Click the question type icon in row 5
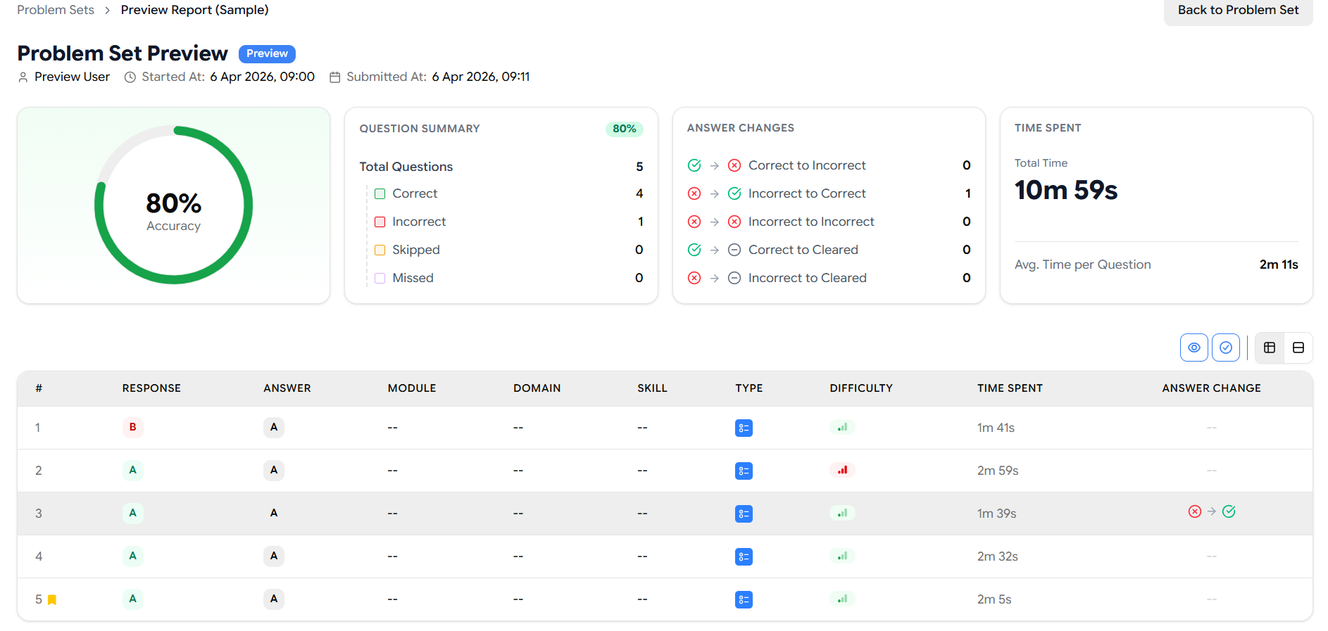The image size is (1328, 631). (x=744, y=599)
